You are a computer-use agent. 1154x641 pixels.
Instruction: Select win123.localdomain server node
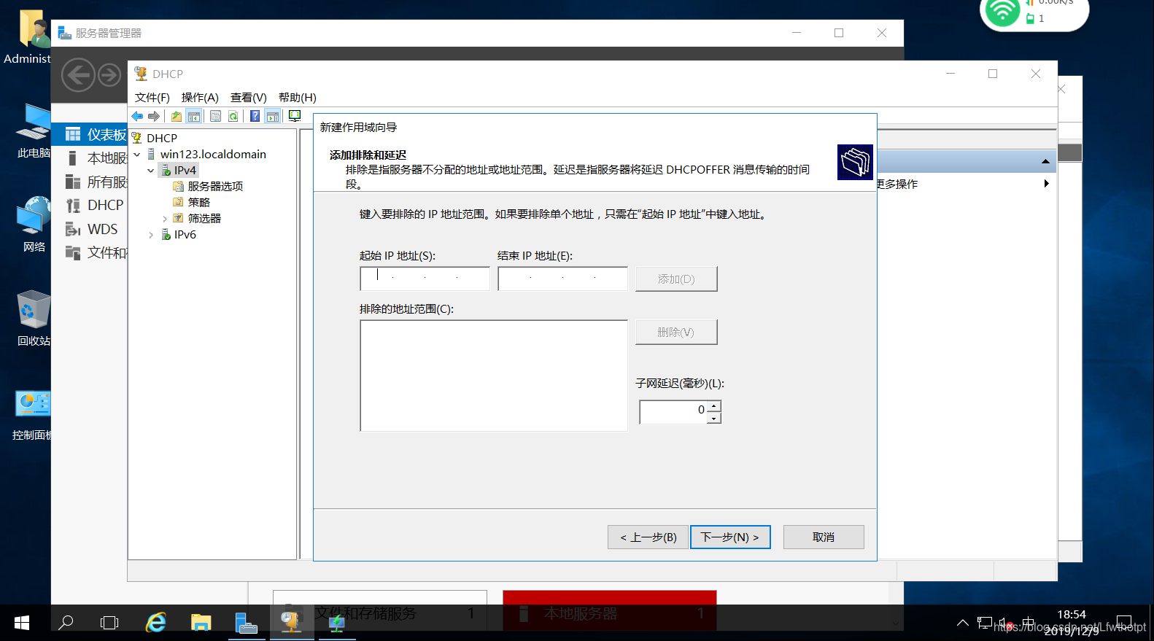[x=213, y=154]
